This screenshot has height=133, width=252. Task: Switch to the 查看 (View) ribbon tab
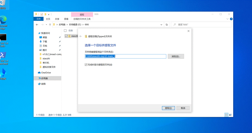point(66,19)
